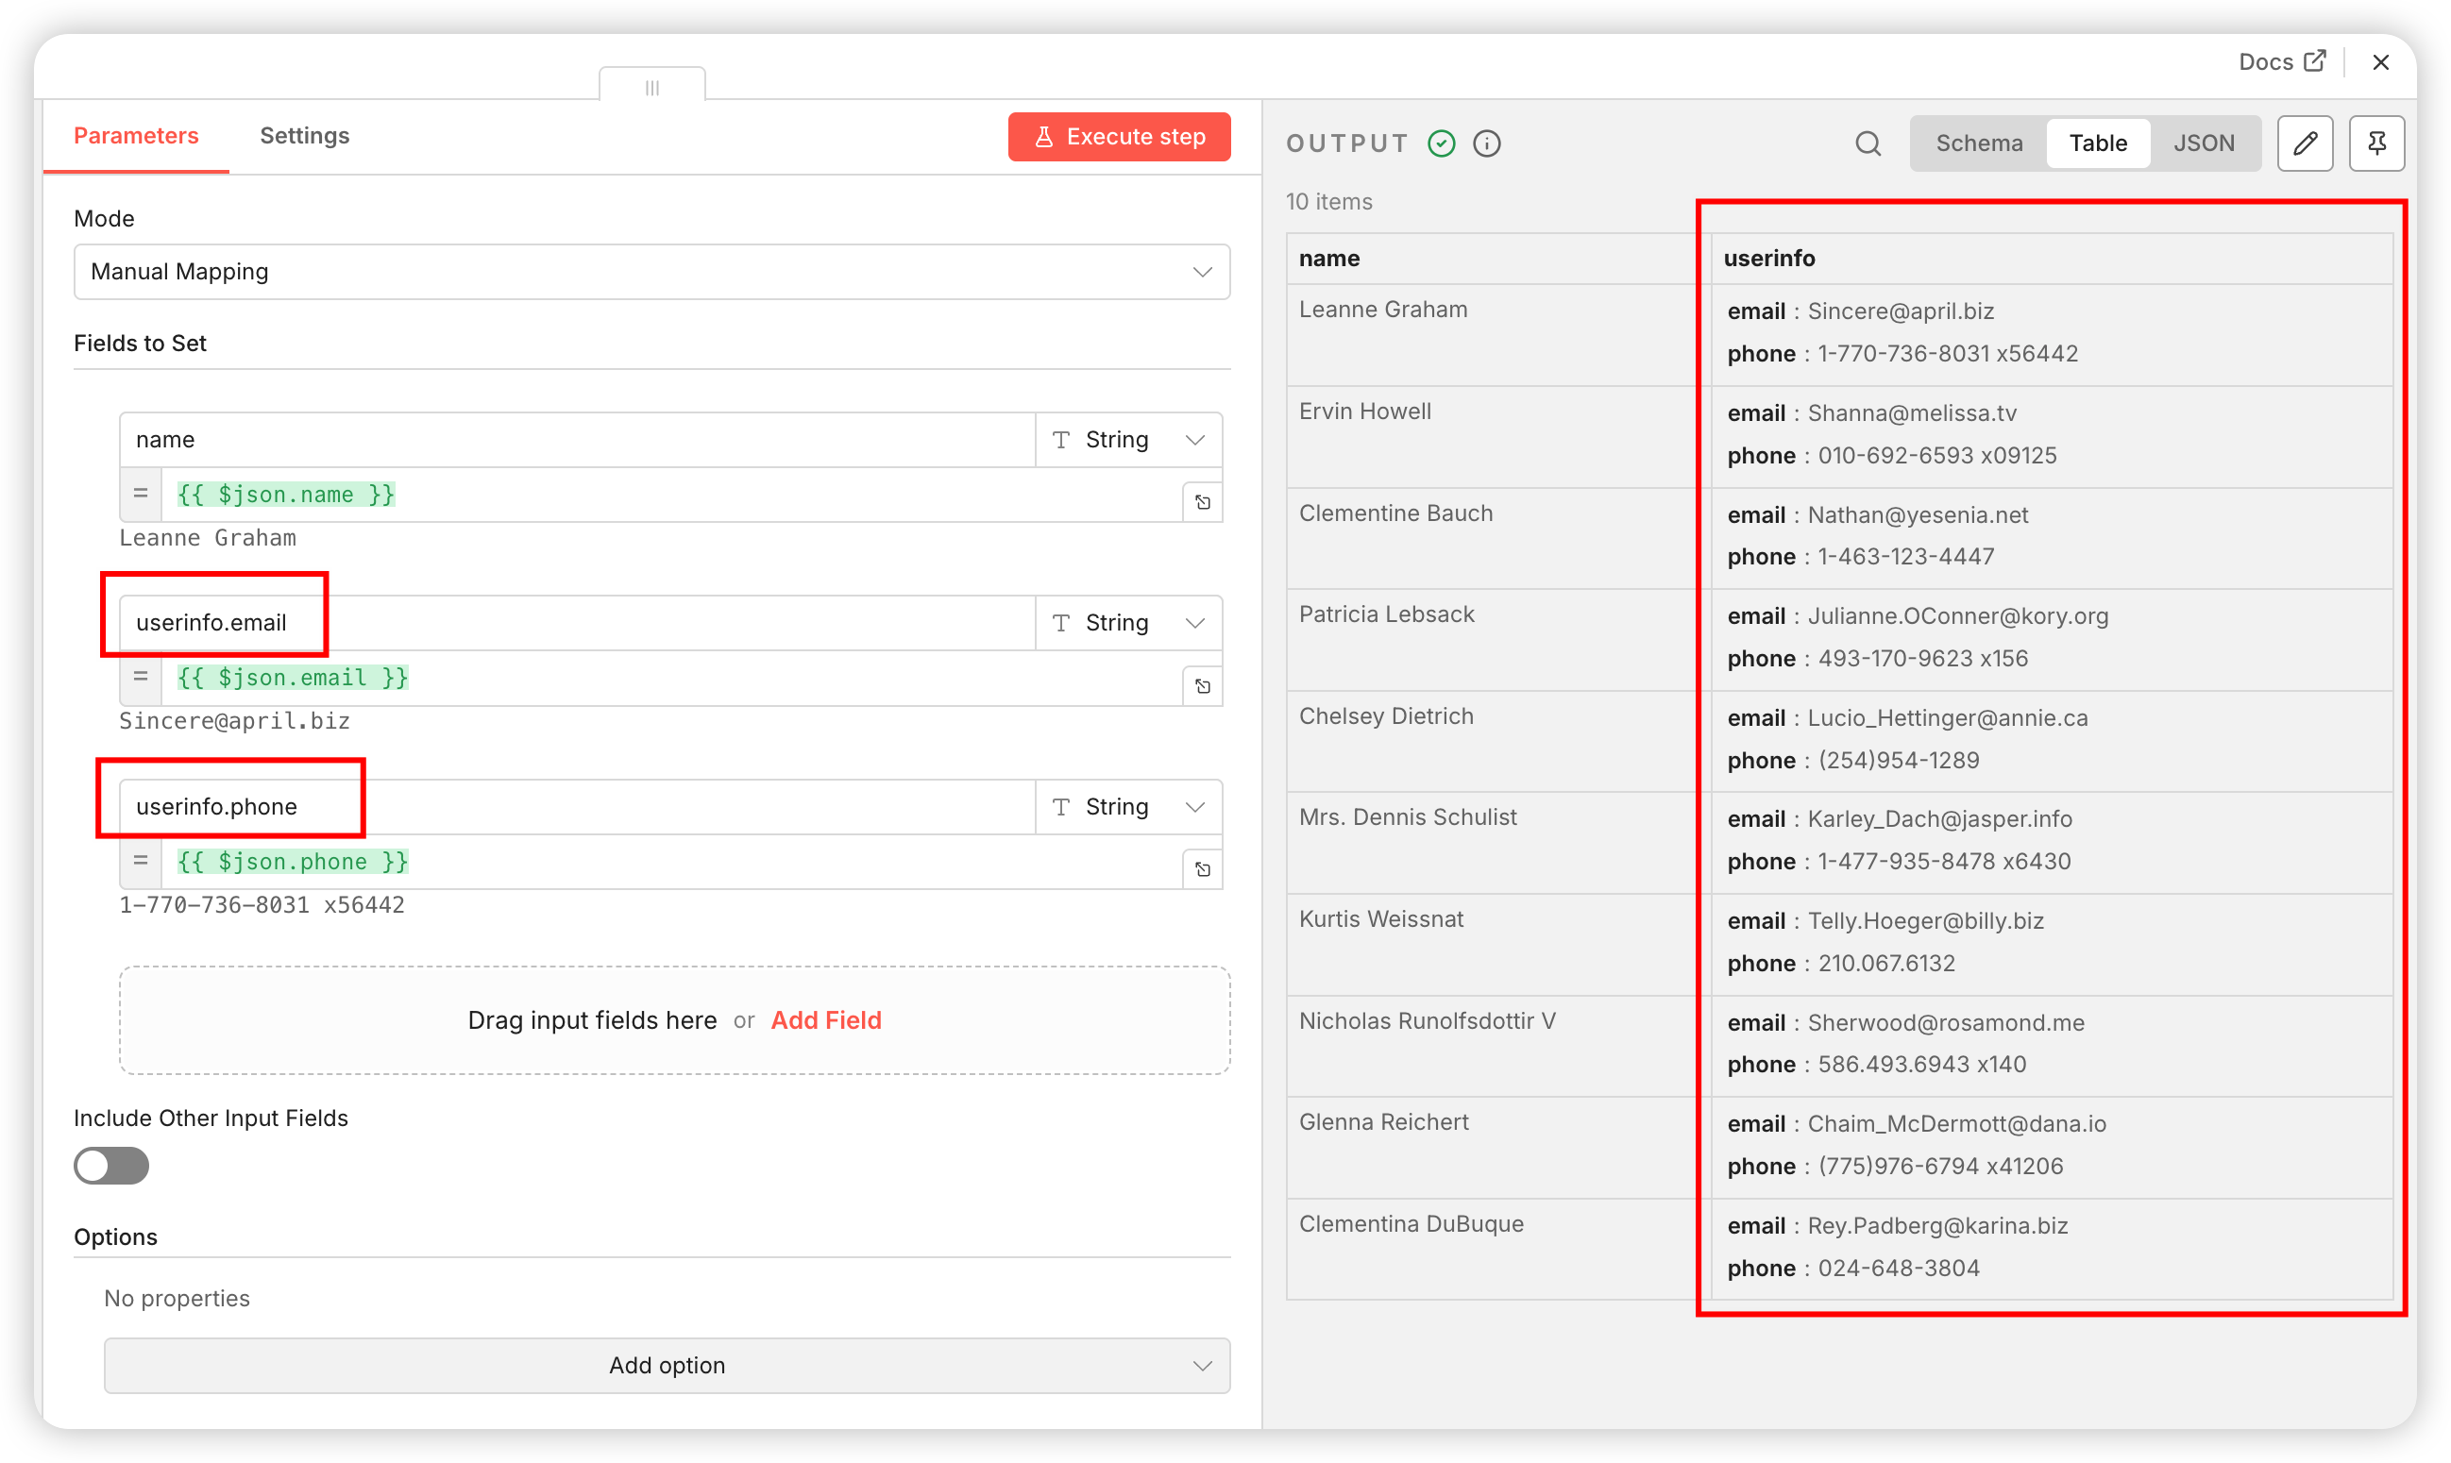Click the green success checkmark icon

1441,143
